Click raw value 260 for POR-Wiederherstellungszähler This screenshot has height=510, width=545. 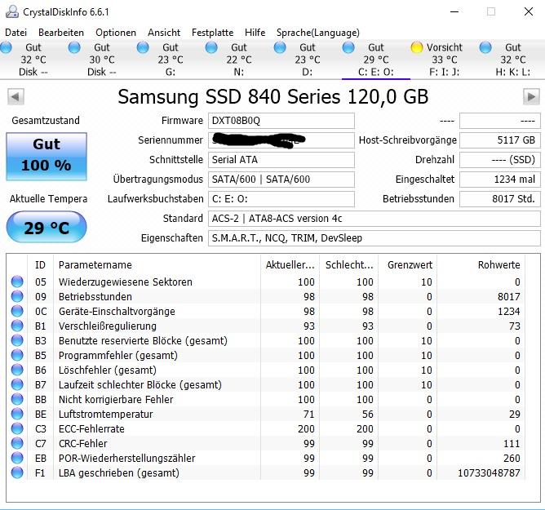point(512,459)
